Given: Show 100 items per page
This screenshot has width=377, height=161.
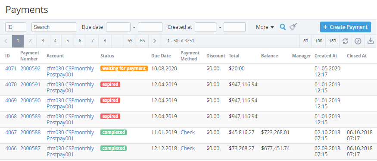Looking at the screenshot, I should [318, 41].
